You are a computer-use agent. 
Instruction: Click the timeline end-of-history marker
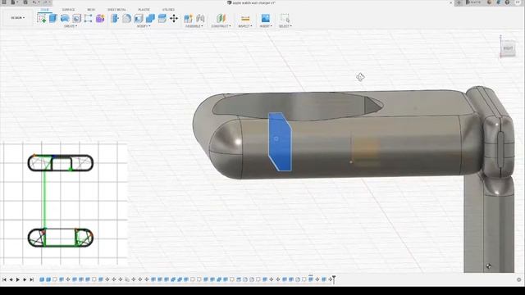click(x=334, y=279)
